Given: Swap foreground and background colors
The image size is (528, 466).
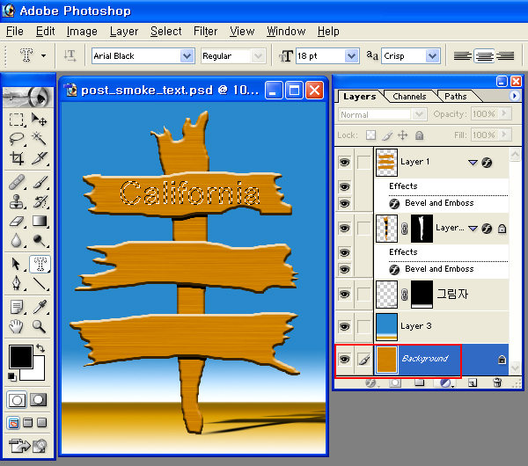Looking at the screenshot, I should coord(40,348).
